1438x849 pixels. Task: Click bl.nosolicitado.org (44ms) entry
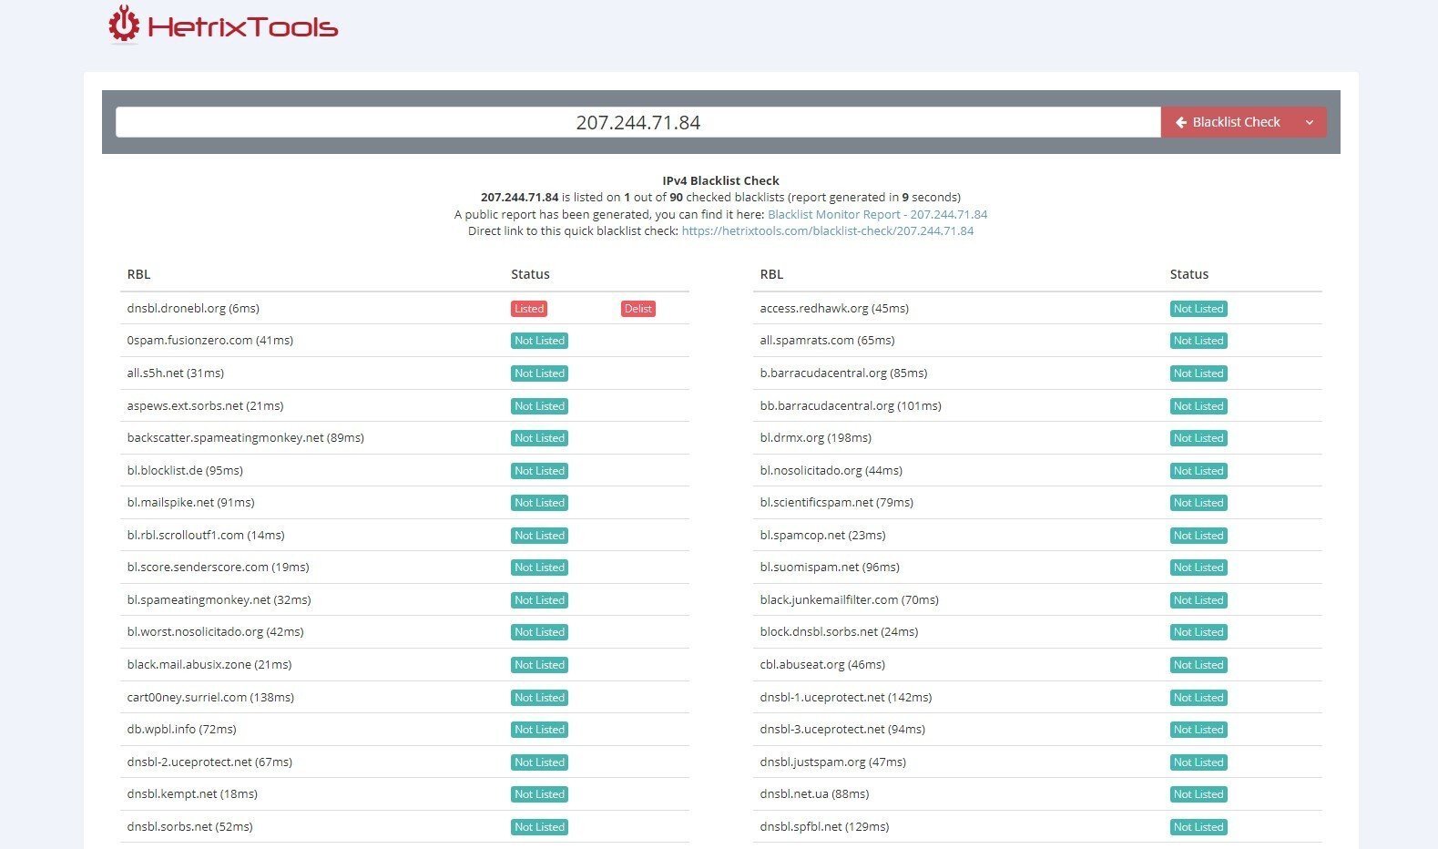831,470
